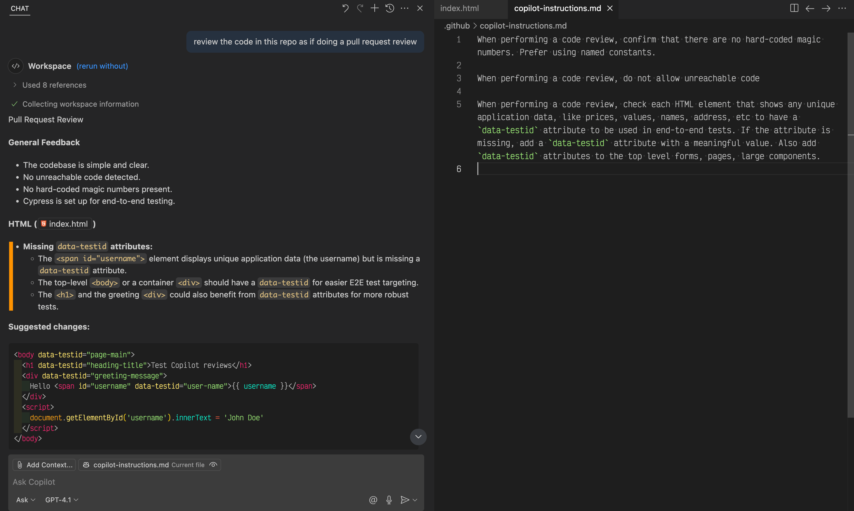The width and height of the screenshot is (854, 511).
Task: Close copilot-instructions.md tab
Action: (610, 8)
